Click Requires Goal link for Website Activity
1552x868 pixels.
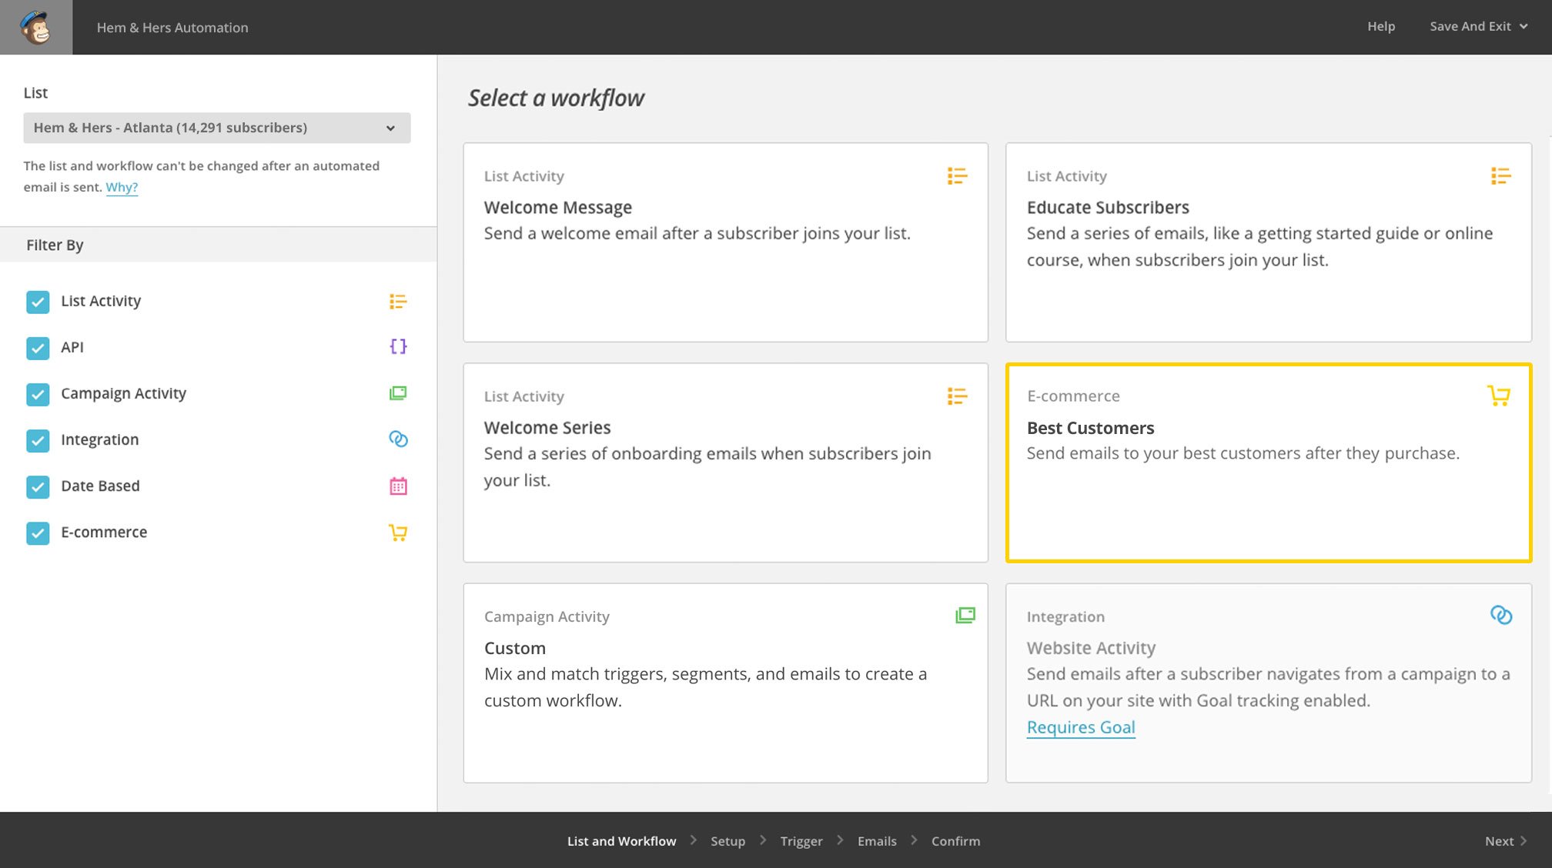[x=1080, y=727]
